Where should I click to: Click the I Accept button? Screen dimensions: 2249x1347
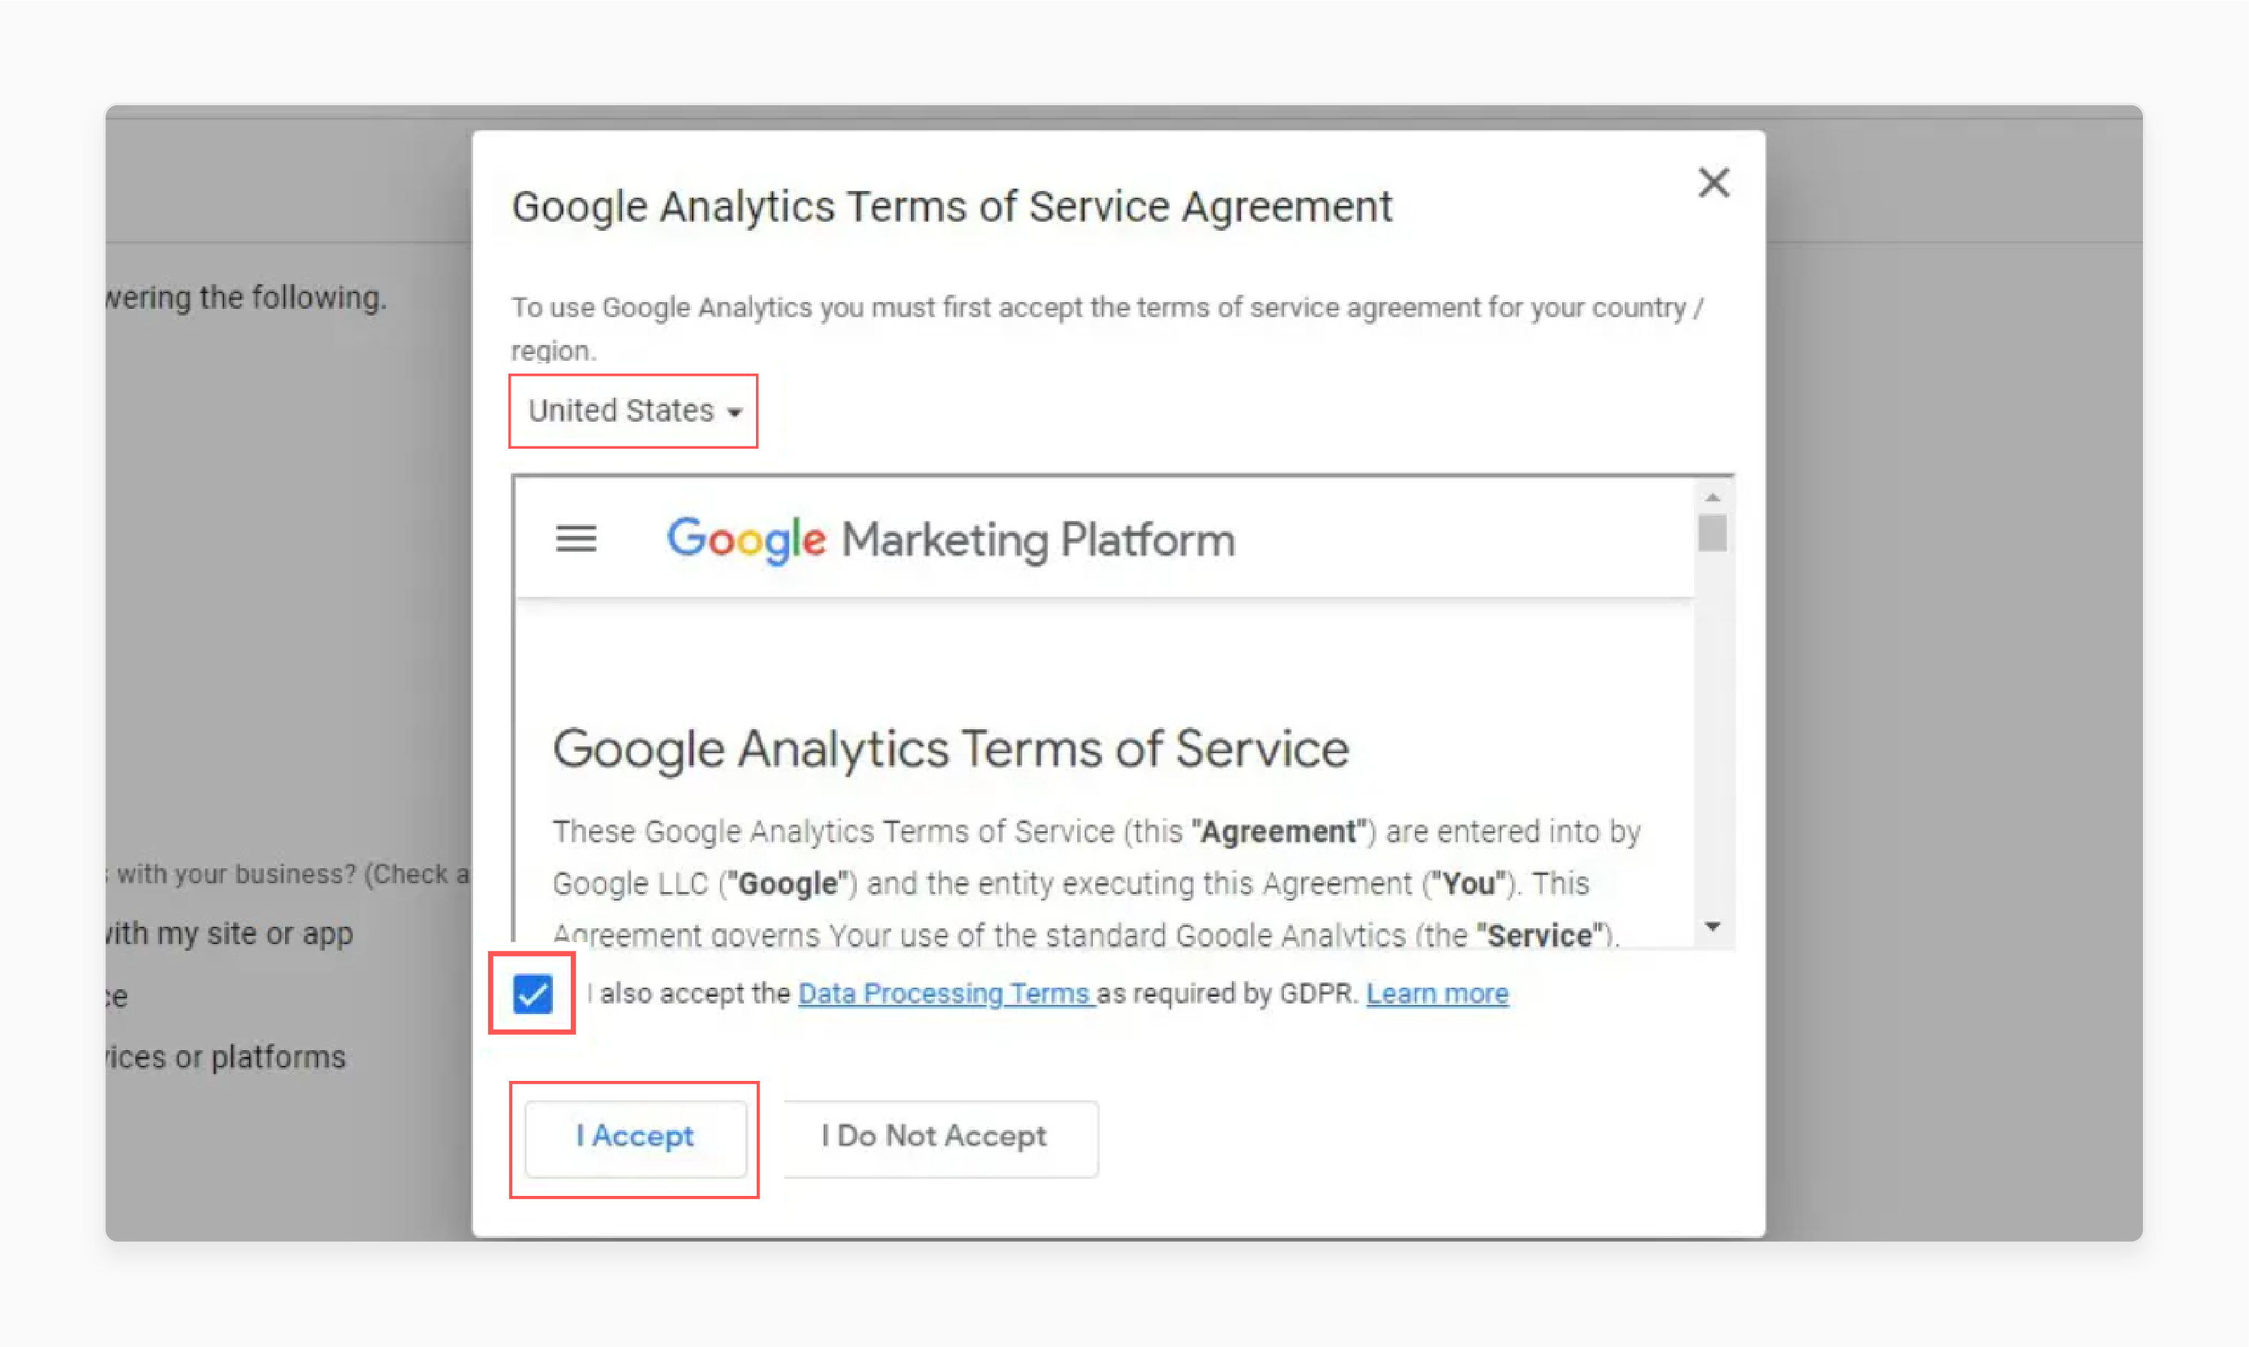(634, 1137)
